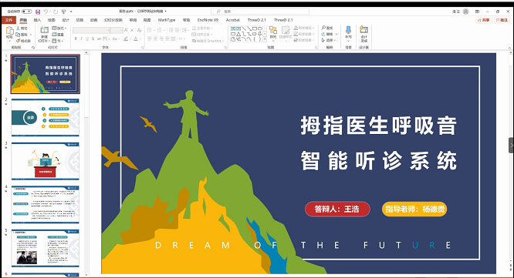
Task: Switch to the Insert tab
Action: [x=37, y=20]
